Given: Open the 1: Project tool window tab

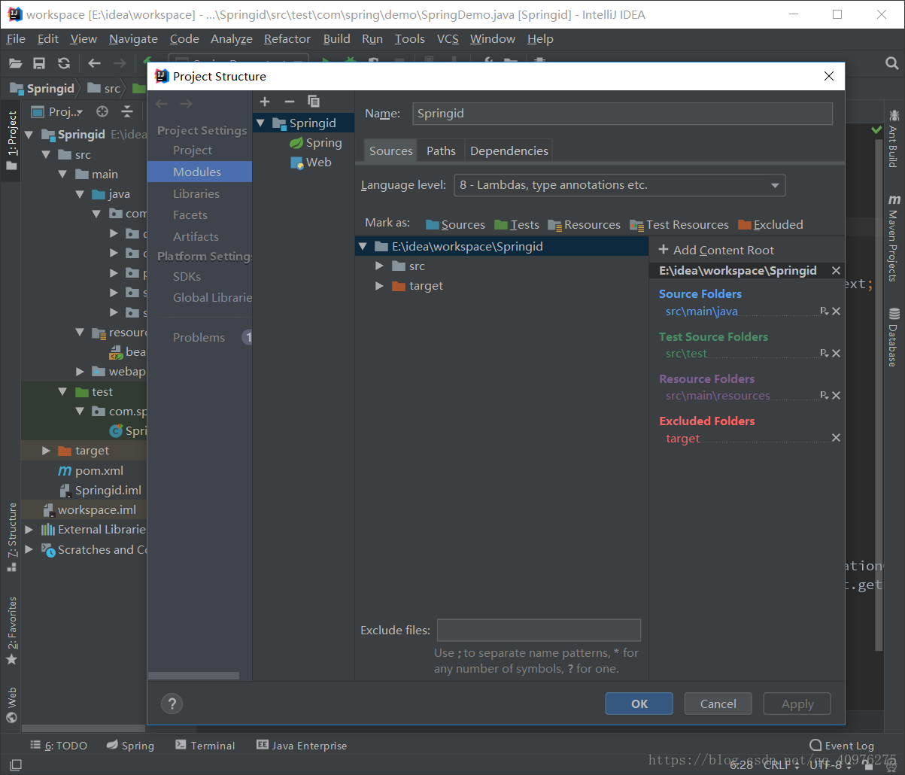Looking at the screenshot, I should pyautogui.click(x=11, y=140).
